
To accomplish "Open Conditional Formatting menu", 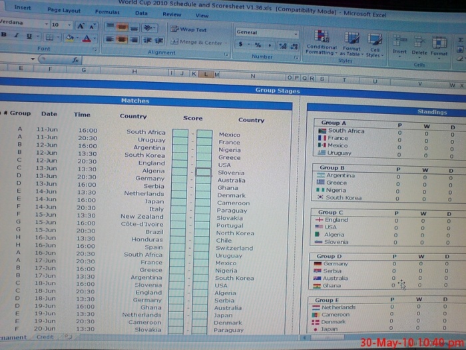I will pos(322,43).
